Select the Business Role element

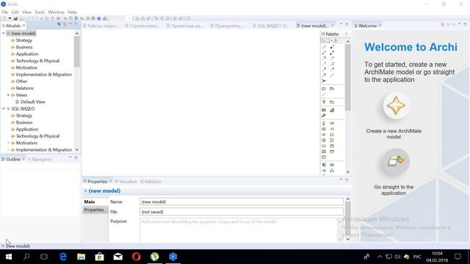point(332,123)
